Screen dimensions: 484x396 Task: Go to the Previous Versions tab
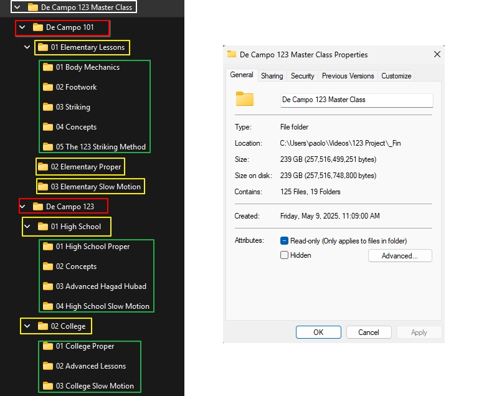348,76
